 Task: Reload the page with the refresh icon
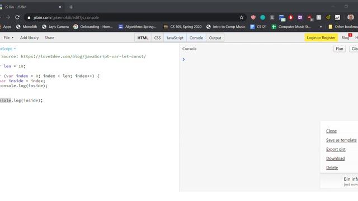click(x=17, y=17)
